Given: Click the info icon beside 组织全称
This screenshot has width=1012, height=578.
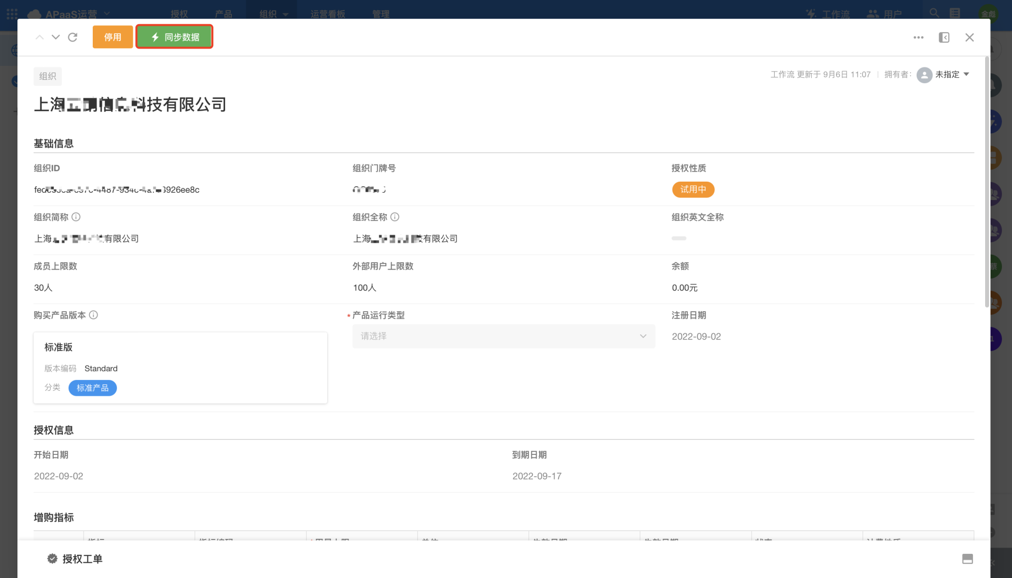Looking at the screenshot, I should pos(395,217).
